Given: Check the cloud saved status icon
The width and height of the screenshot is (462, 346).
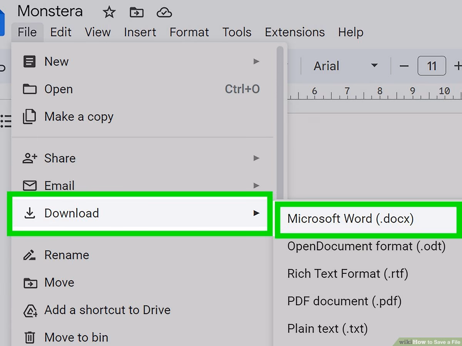Looking at the screenshot, I should (x=164, y=13).
